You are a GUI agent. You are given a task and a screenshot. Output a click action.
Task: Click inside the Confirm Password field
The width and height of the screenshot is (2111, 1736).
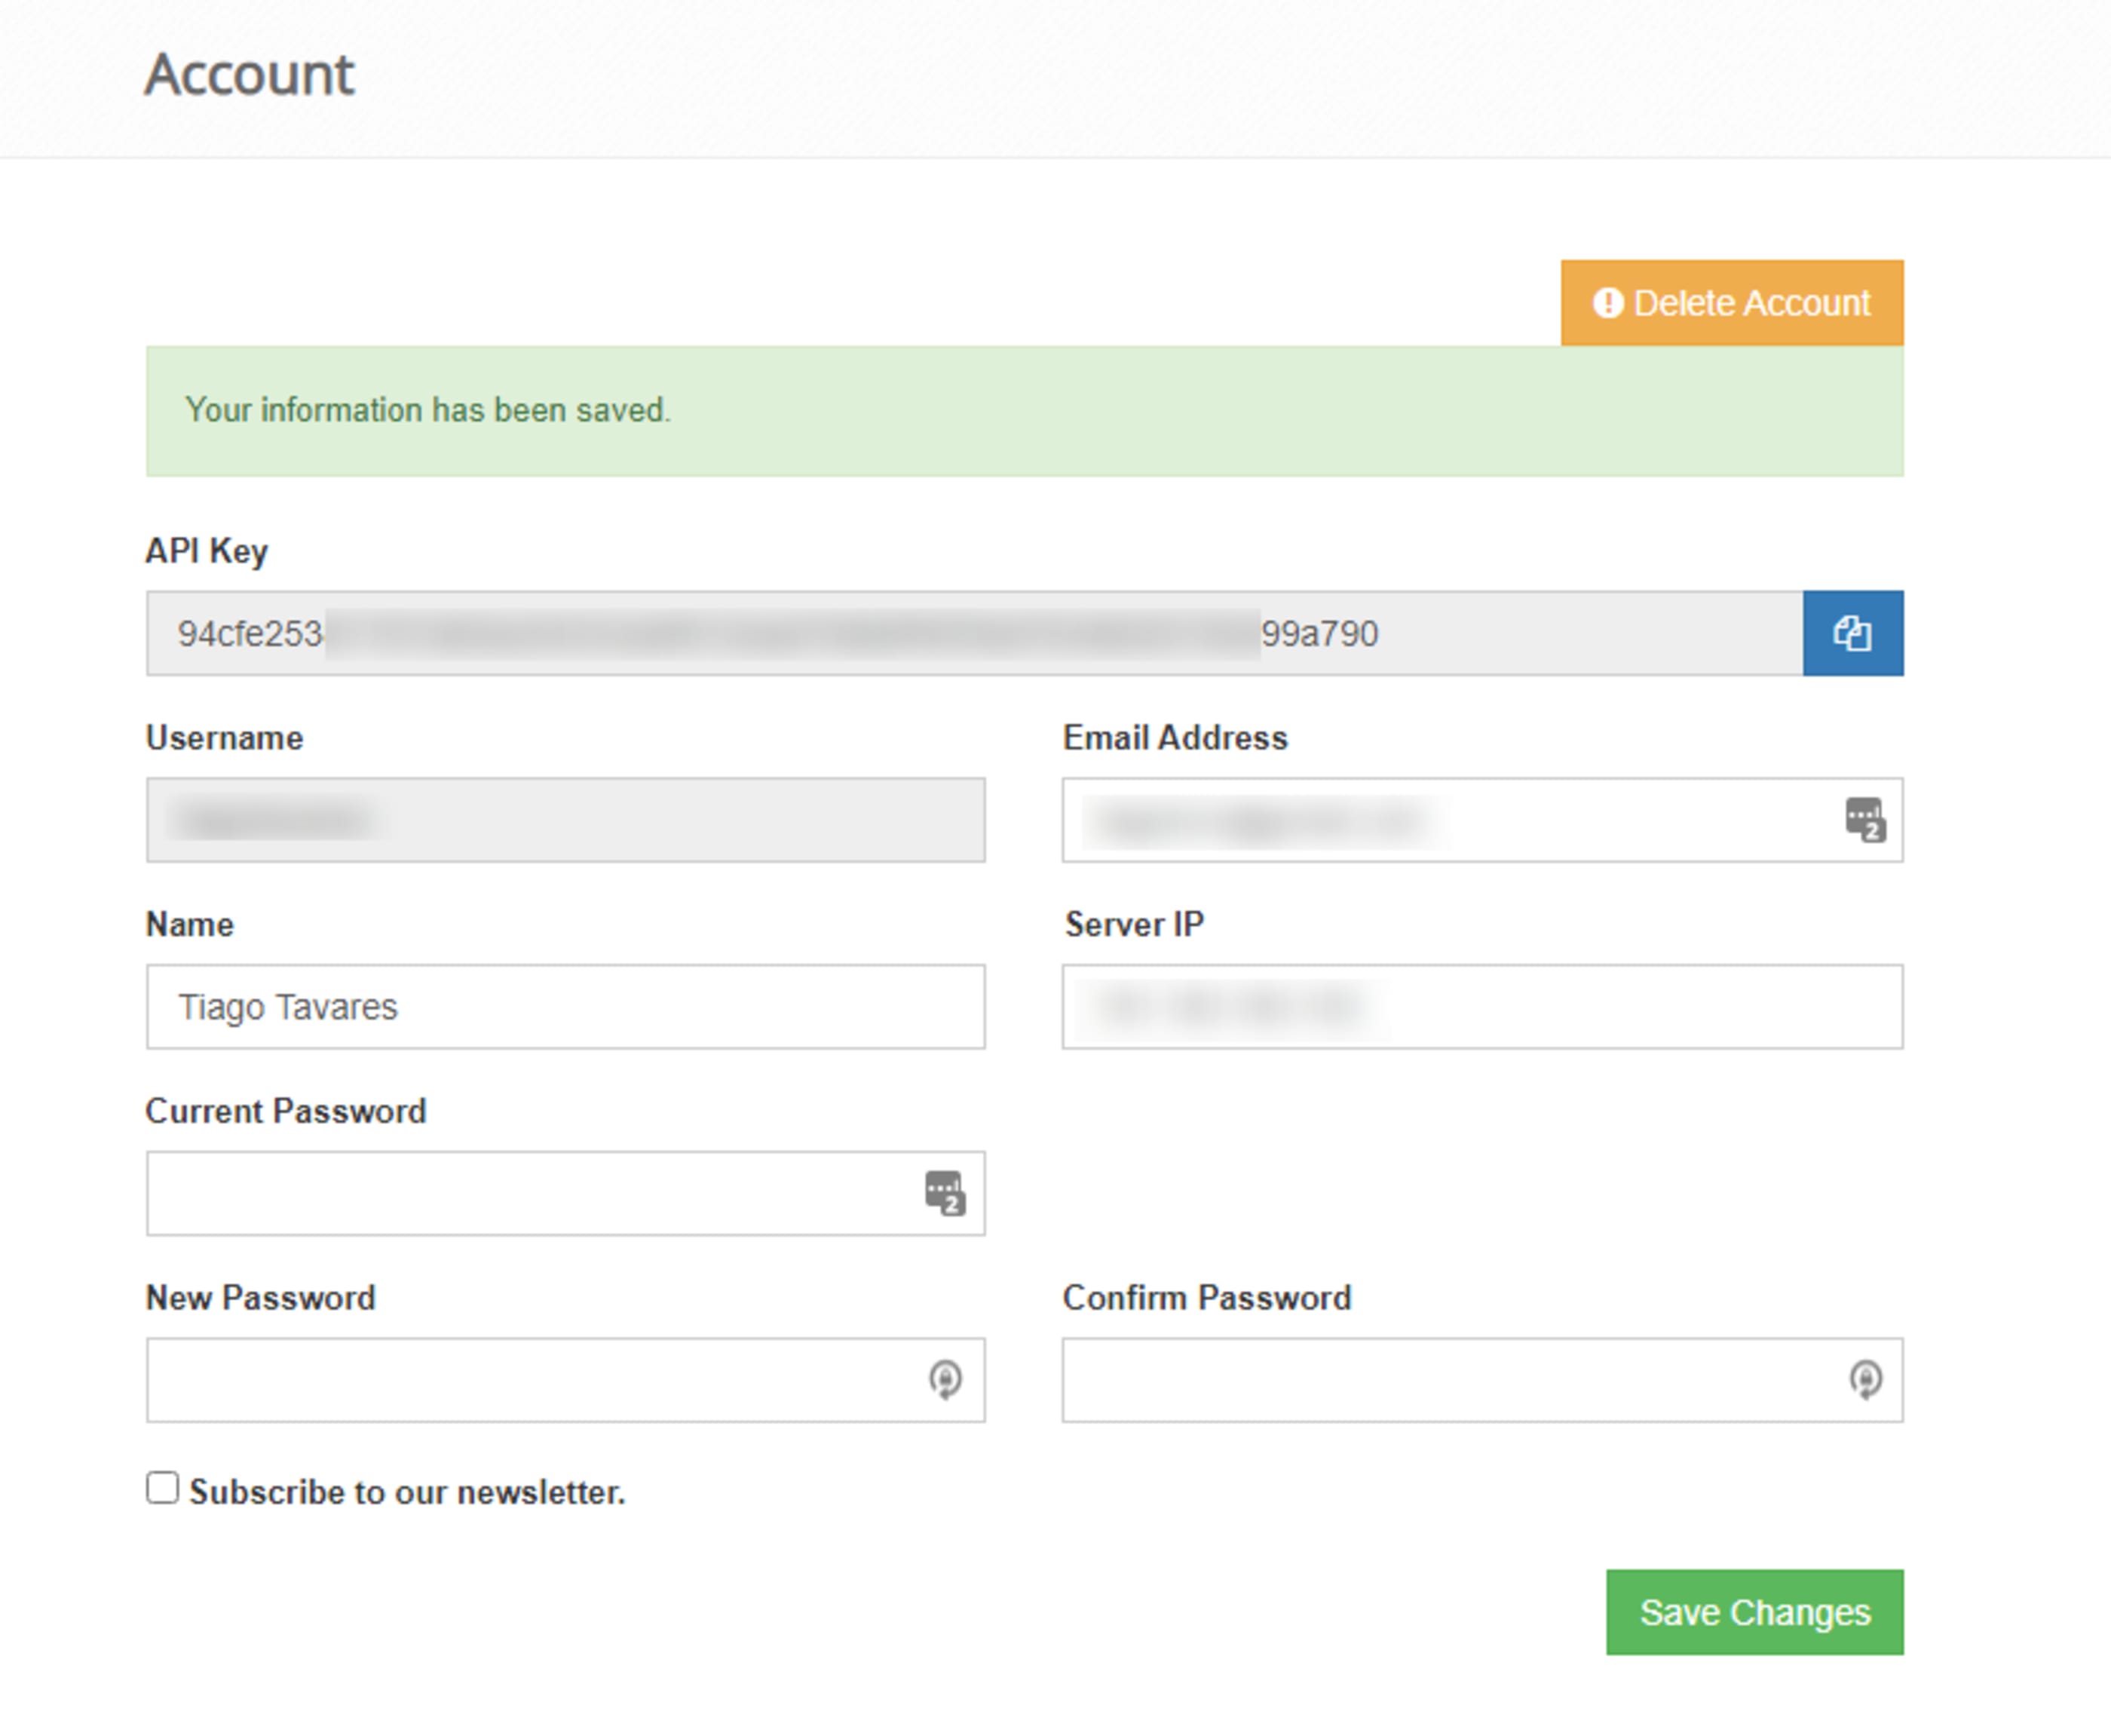click(1449, 1380)
